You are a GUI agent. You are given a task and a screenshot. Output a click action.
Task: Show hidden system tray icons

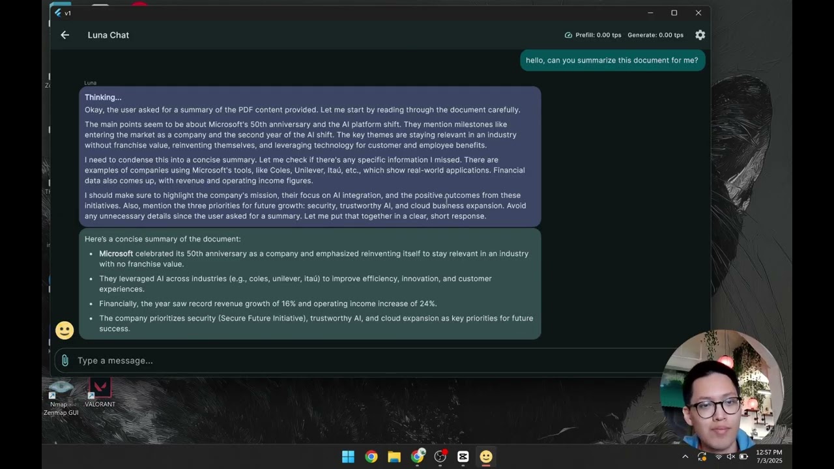(685, 457)
